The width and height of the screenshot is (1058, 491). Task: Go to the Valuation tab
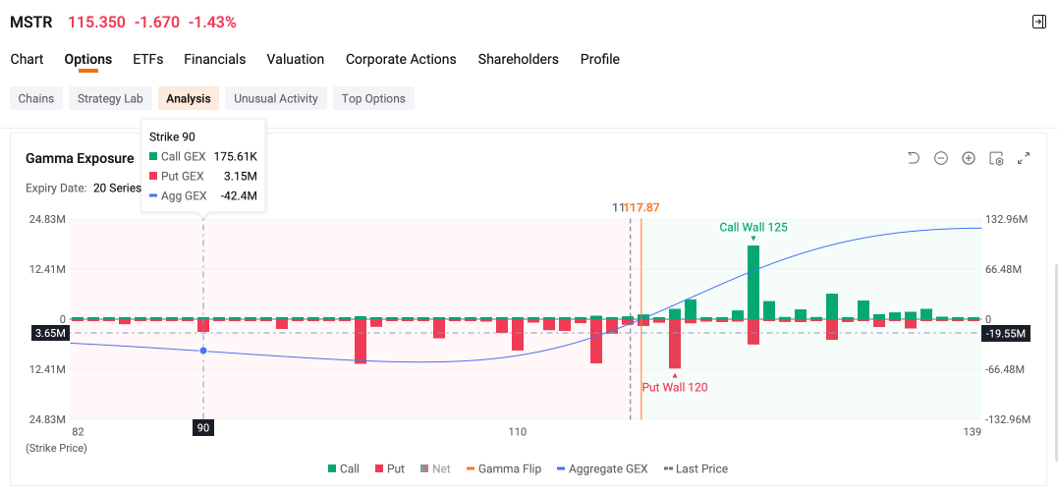click(296, 59)
